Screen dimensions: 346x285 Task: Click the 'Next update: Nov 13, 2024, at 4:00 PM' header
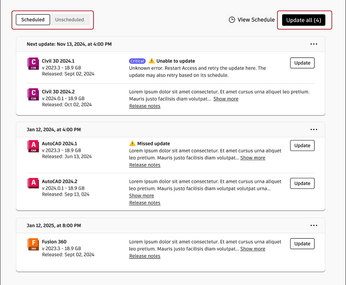coord(69,44)
